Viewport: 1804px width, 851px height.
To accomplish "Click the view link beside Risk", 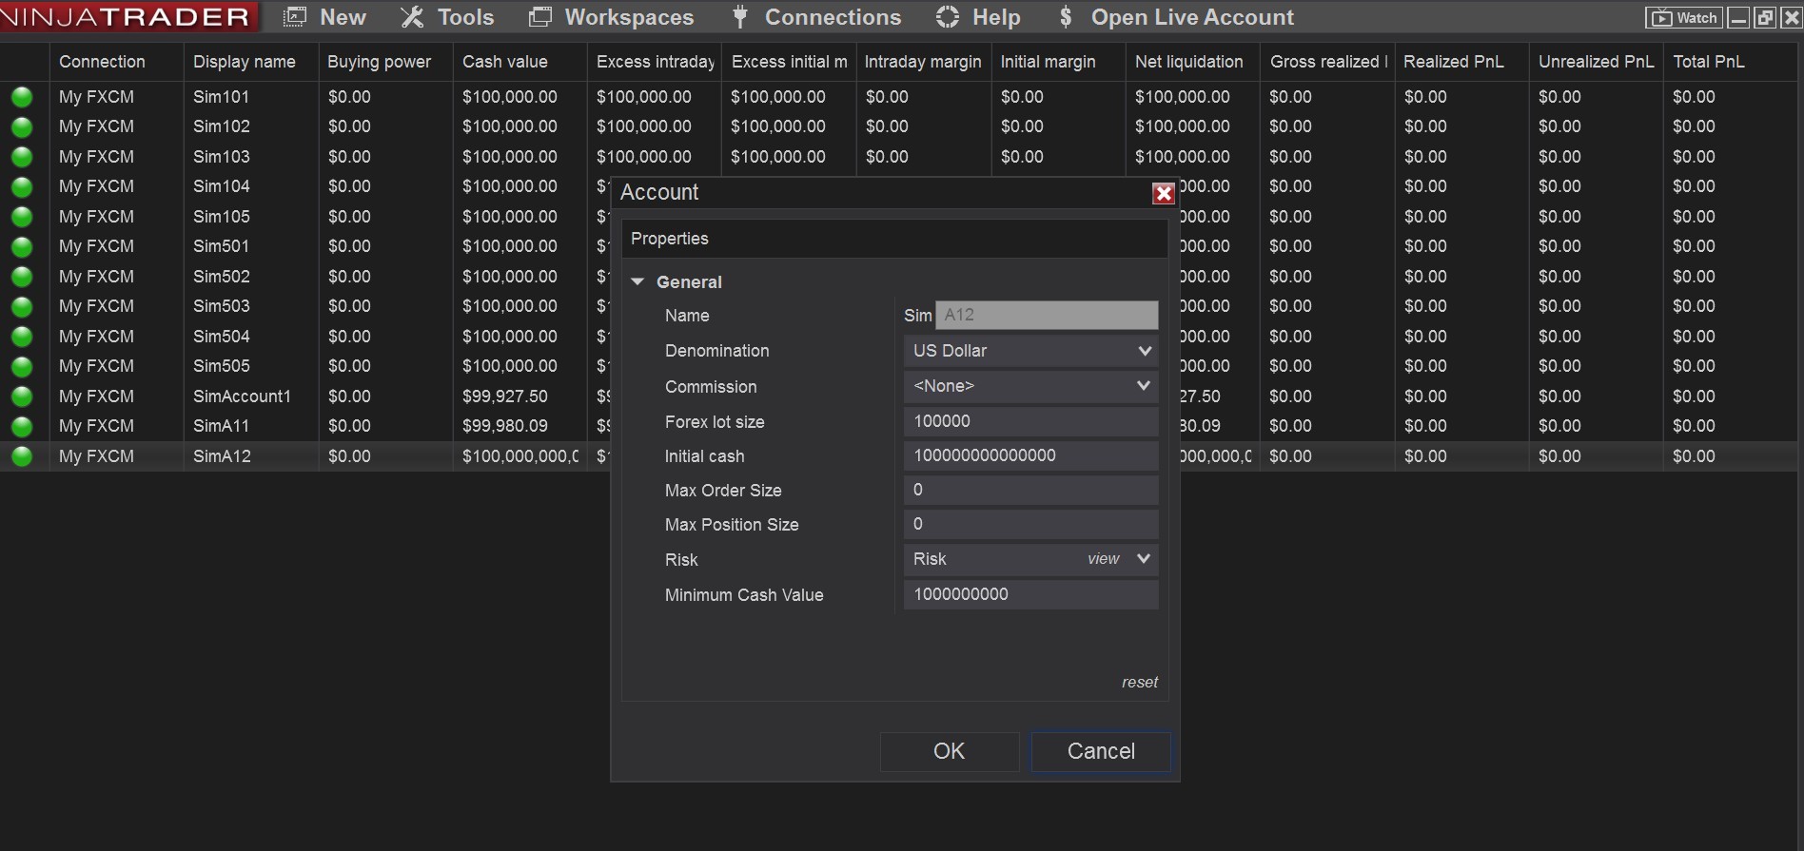I will [x=1103, y=559].
